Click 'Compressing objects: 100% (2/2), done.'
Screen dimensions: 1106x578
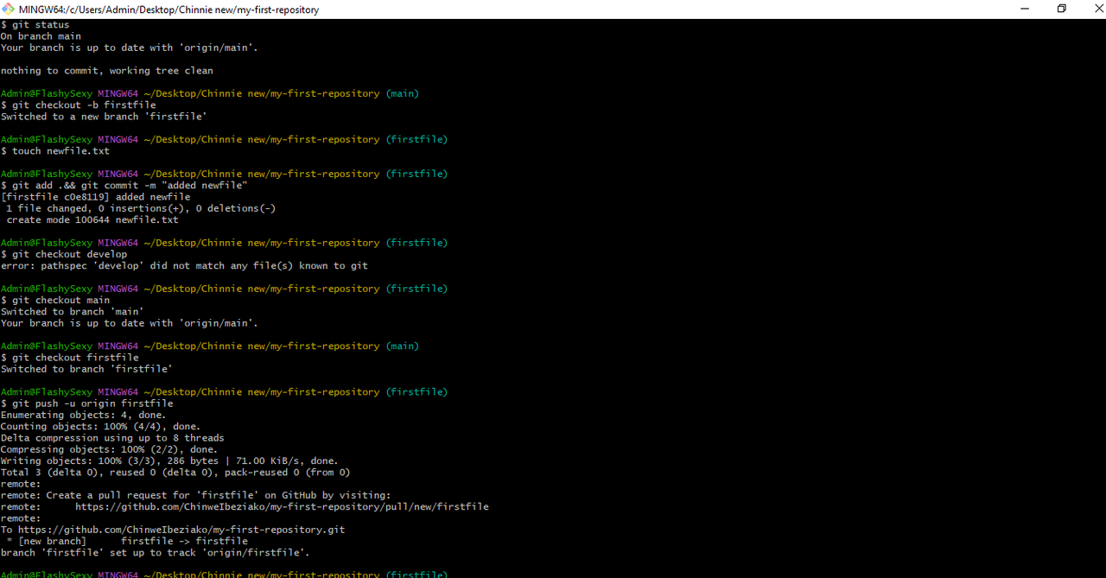point(110,449)
